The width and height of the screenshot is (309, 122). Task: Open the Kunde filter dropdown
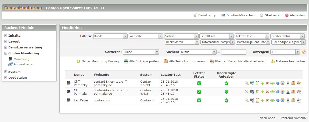(110, 36)
